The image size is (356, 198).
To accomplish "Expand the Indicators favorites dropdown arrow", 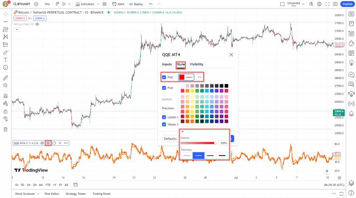I will [x=98, y=4].
